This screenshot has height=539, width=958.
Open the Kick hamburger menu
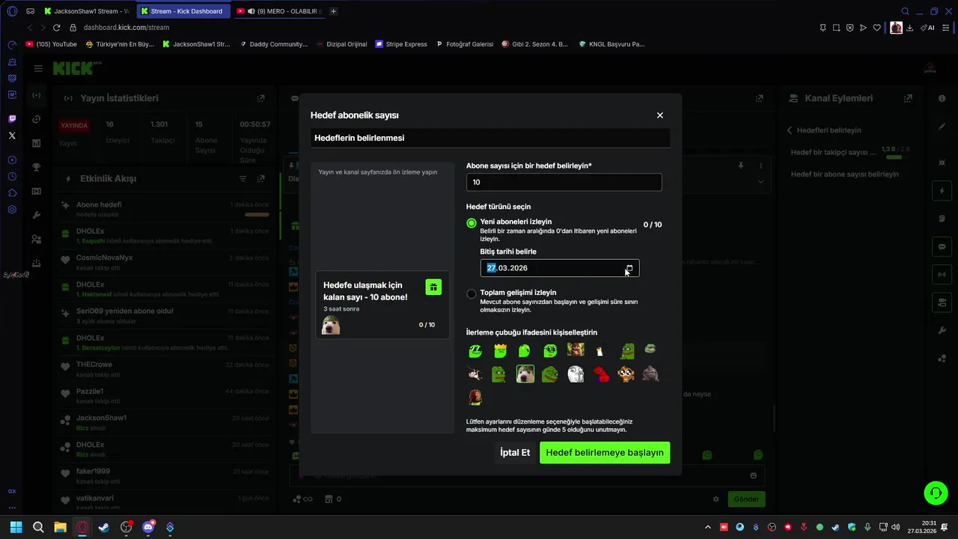pos(38,68)
